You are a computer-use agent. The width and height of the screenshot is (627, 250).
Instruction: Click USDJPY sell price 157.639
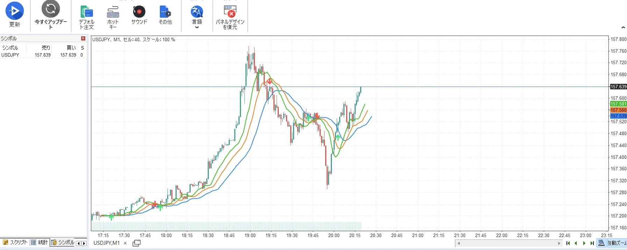point(43,55)
